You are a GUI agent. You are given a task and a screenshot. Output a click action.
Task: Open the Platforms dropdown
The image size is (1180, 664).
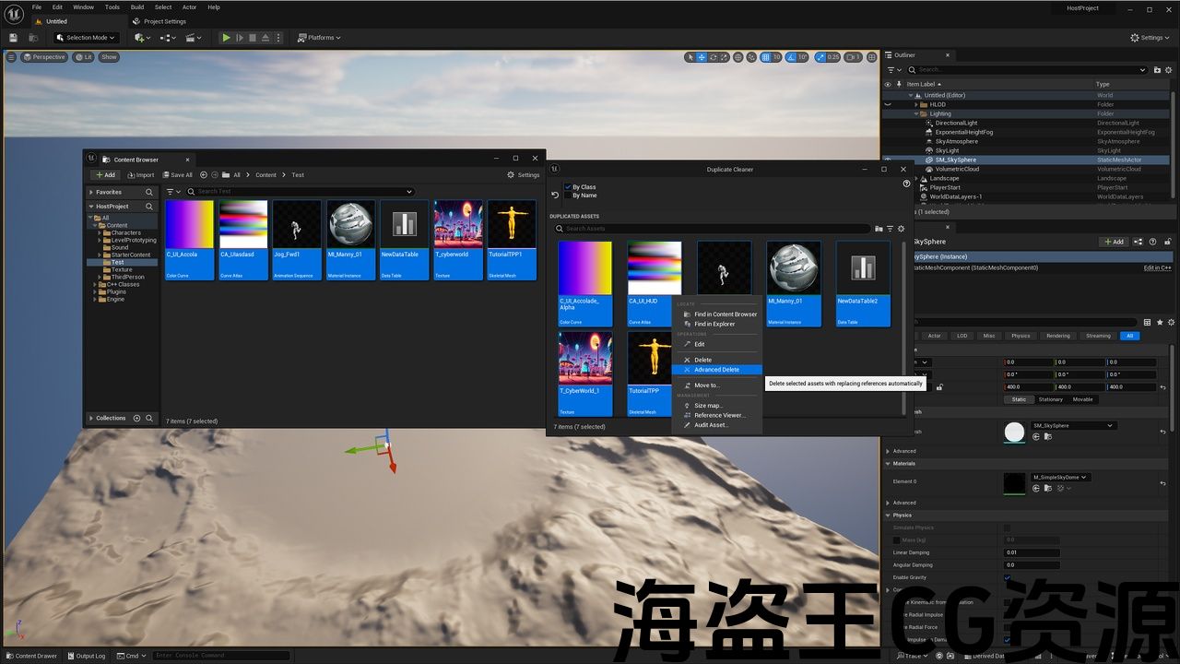point(319,38)
